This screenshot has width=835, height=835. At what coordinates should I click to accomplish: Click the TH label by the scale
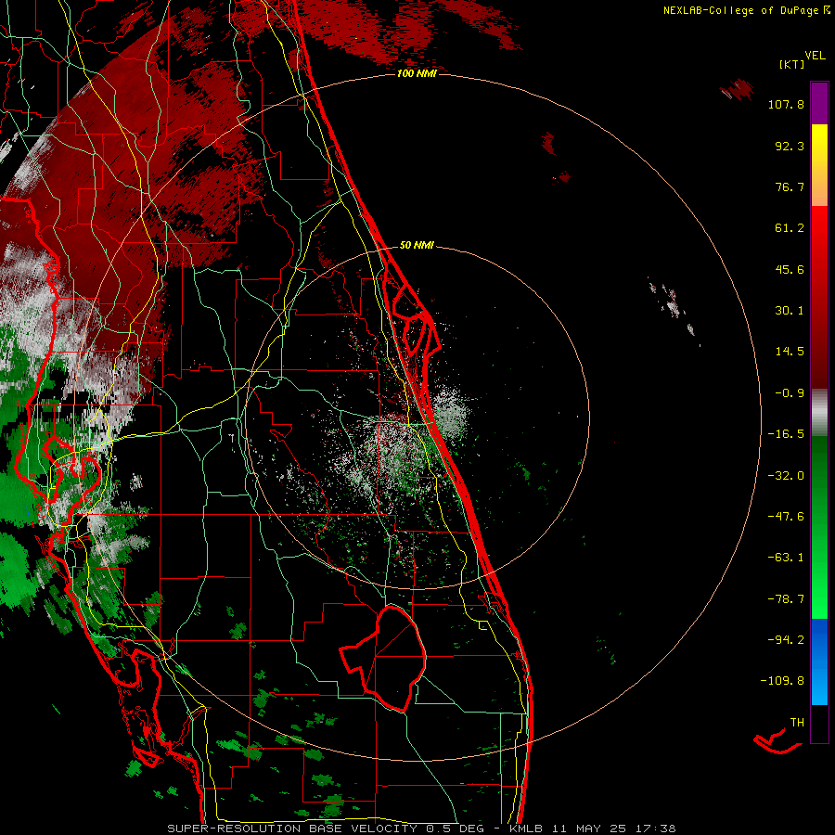tap(797, 723)
